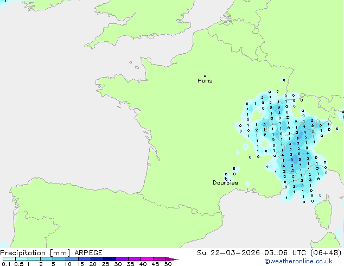Click the legend value '0.1'
This screenshot has width=344, height=266.
pos(6,264)
